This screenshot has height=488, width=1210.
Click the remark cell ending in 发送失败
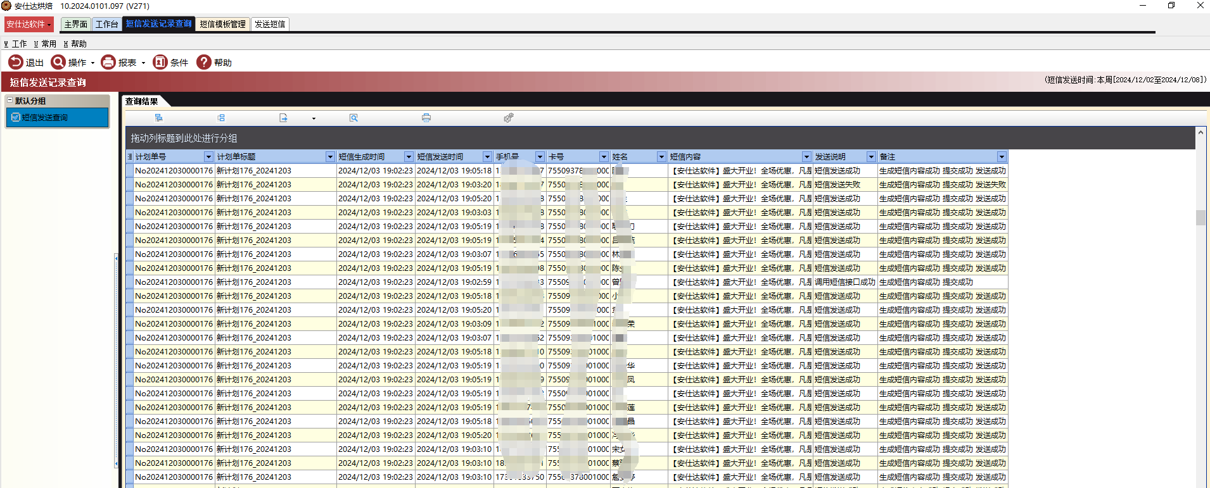pos(943,185)
